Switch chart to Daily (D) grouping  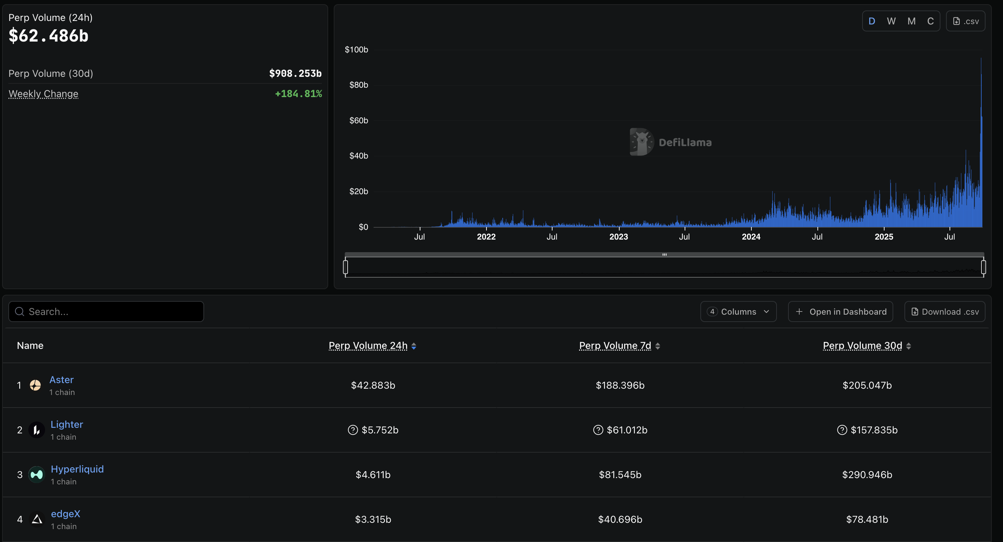872,21
